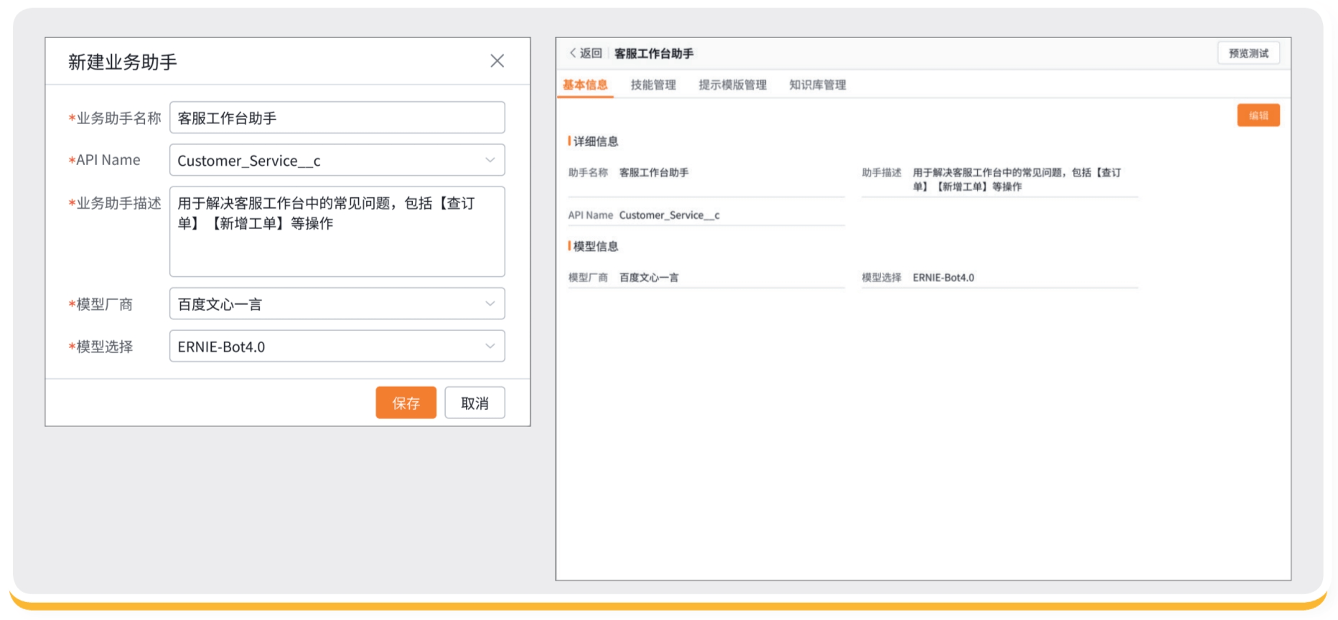Click the 预览测试 button
Screen dimensions: 1338x620
1248,53
